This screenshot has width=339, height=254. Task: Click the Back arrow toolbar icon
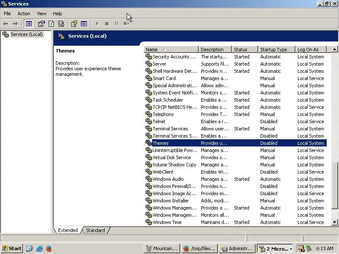click(6, 24)
